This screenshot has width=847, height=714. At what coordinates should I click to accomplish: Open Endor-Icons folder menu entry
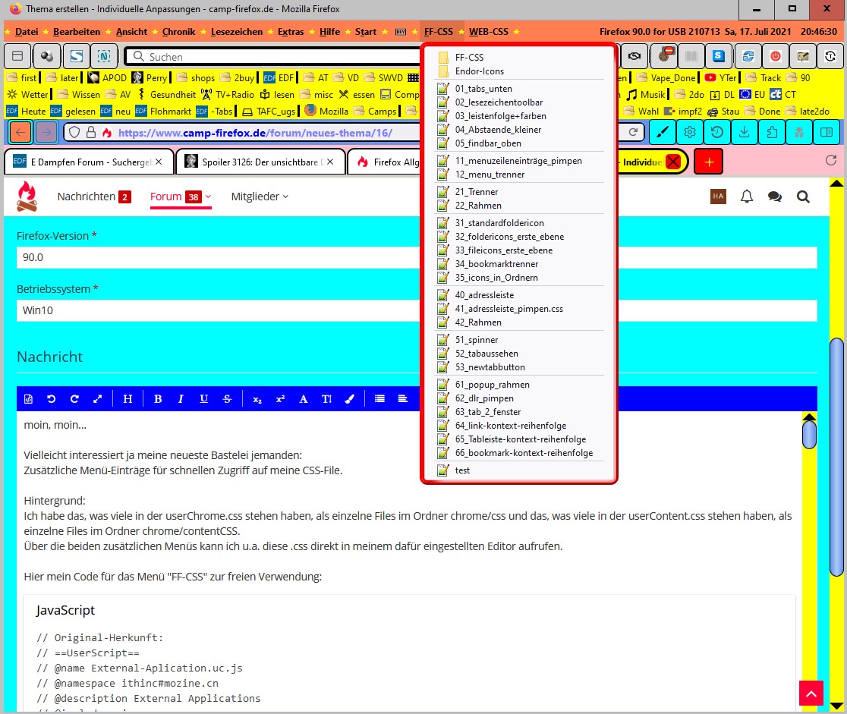[518, 71]
